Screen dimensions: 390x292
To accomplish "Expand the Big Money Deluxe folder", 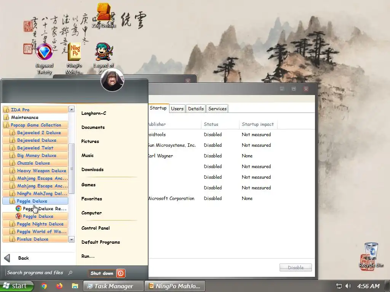I will pos(35,156).
